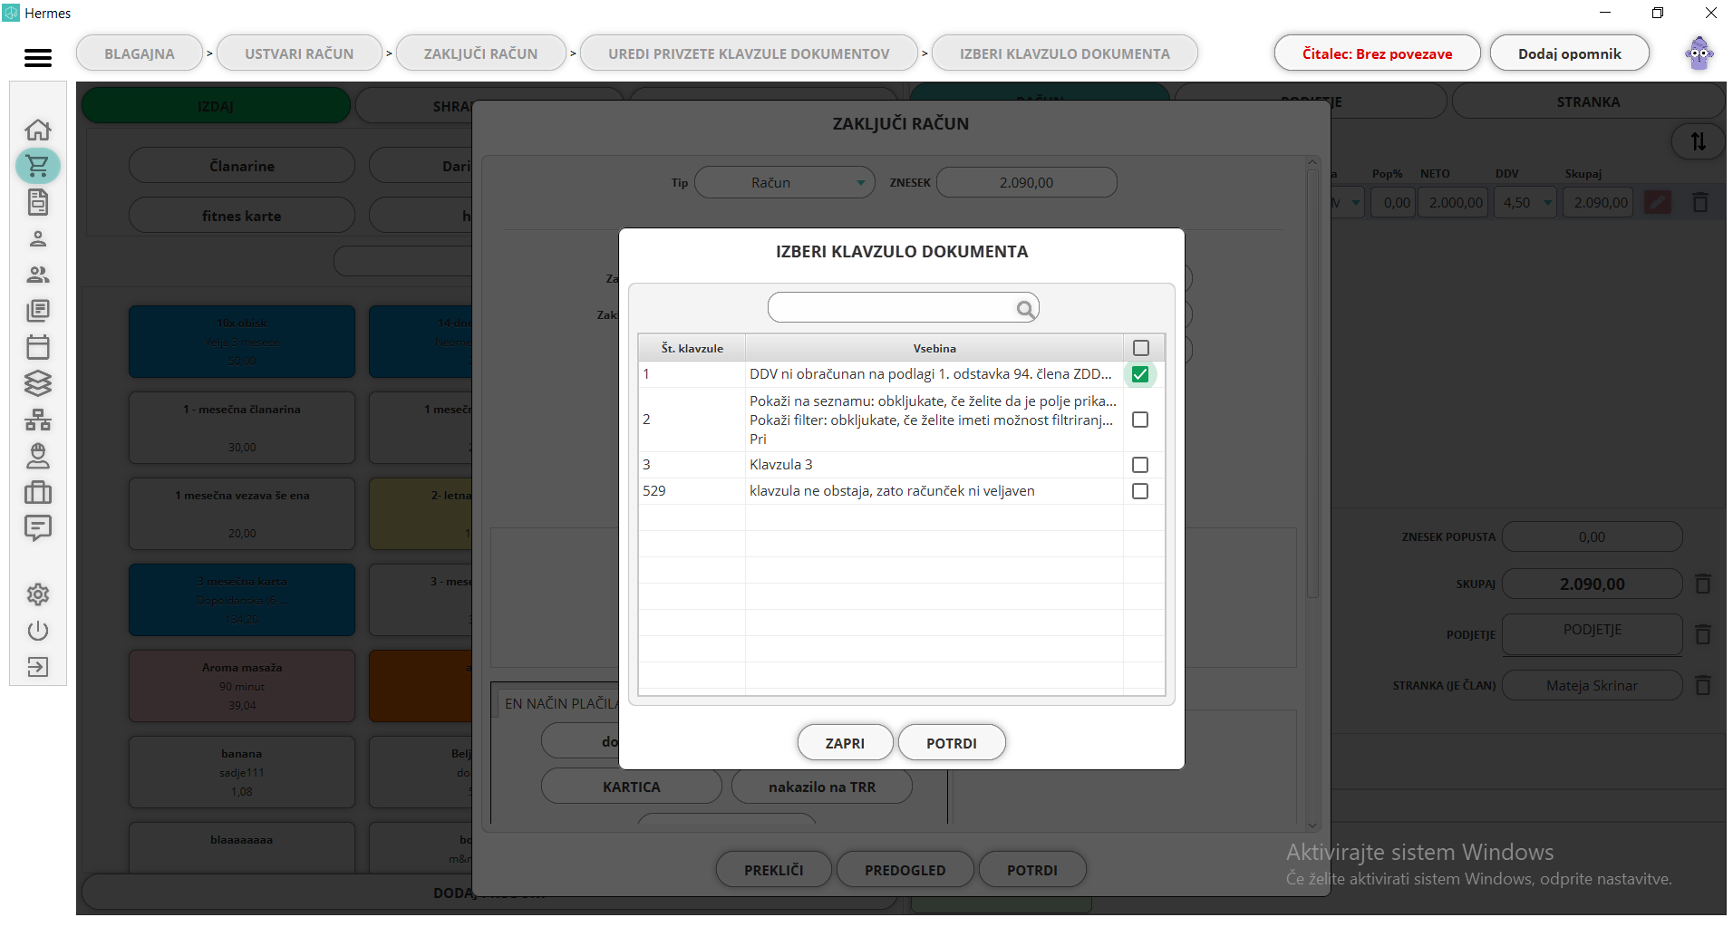Open the hierarchy network sidebar icon
The image size is (1733, 927).
(x=38, y=420)
